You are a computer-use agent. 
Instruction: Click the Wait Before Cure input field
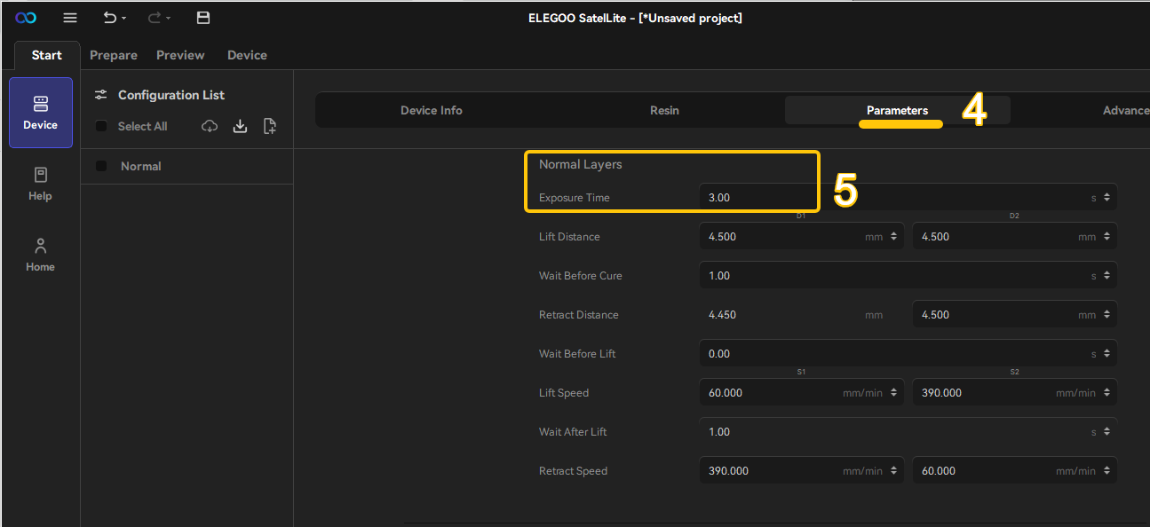click(x=908, y=276)
